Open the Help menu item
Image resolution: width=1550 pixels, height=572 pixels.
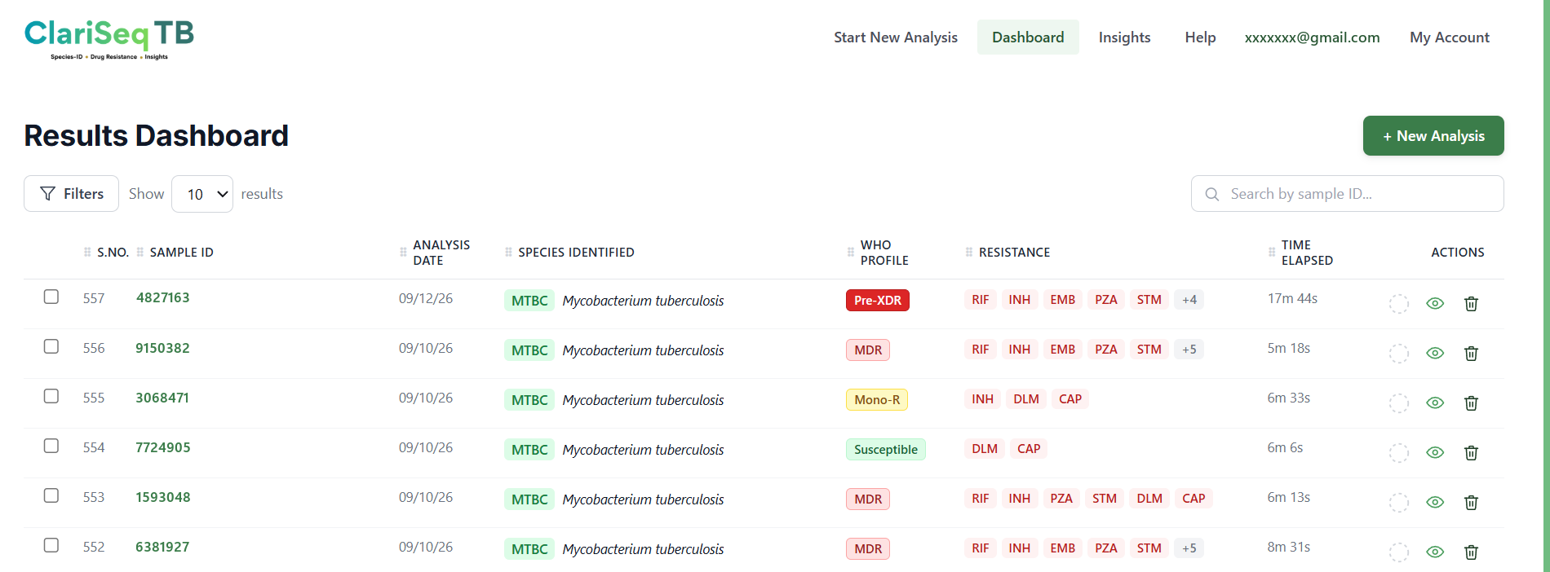[1200, 37]
